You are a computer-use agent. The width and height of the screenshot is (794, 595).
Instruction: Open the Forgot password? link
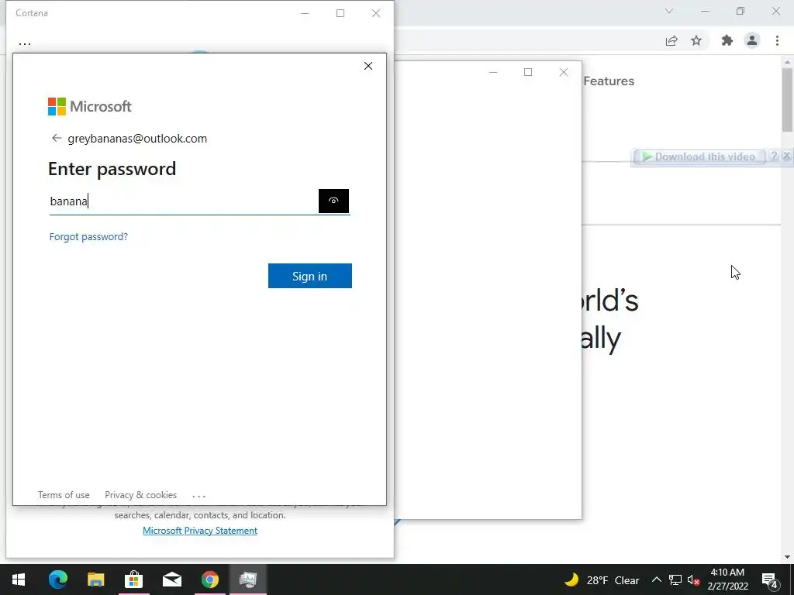click(x=88, y=236)
